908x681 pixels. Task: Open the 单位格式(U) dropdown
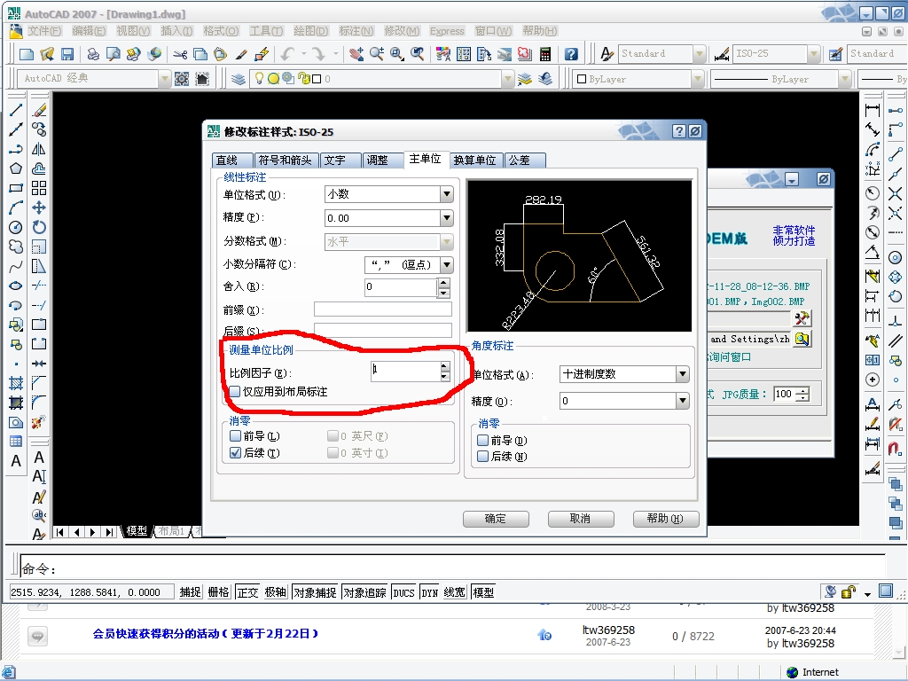click(447, 194)
